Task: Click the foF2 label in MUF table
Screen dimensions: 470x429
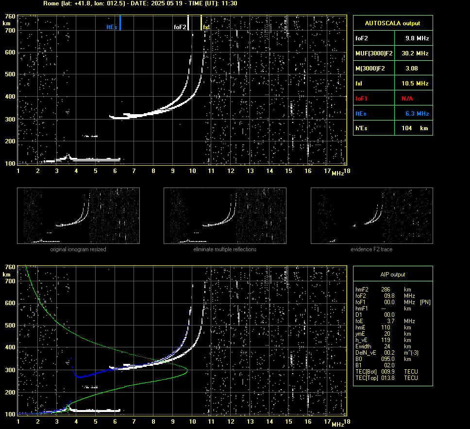Action: point(362,38)
